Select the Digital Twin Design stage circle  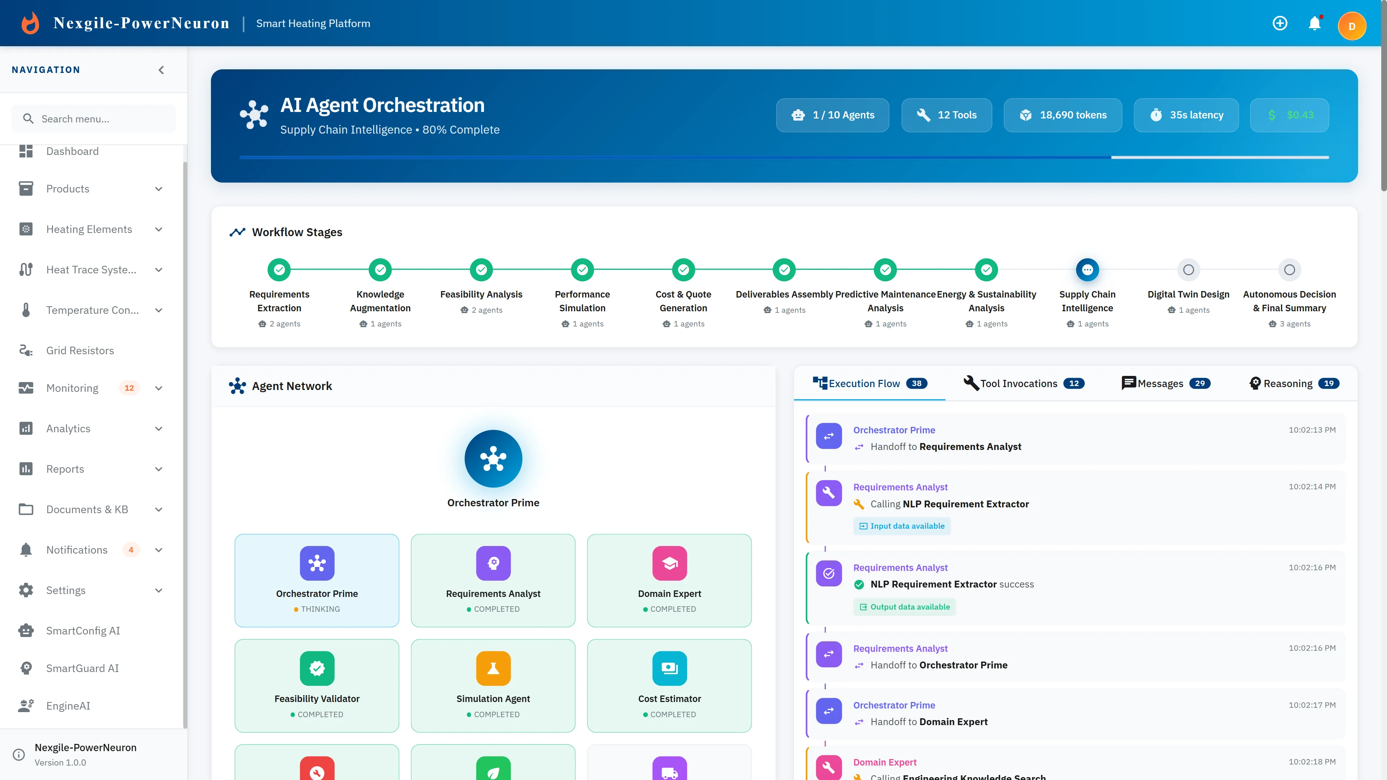click(1188, 270)
